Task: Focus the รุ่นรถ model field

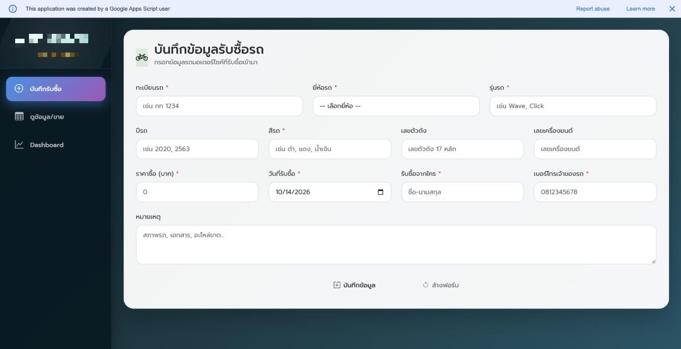Action: click(573, 106)
